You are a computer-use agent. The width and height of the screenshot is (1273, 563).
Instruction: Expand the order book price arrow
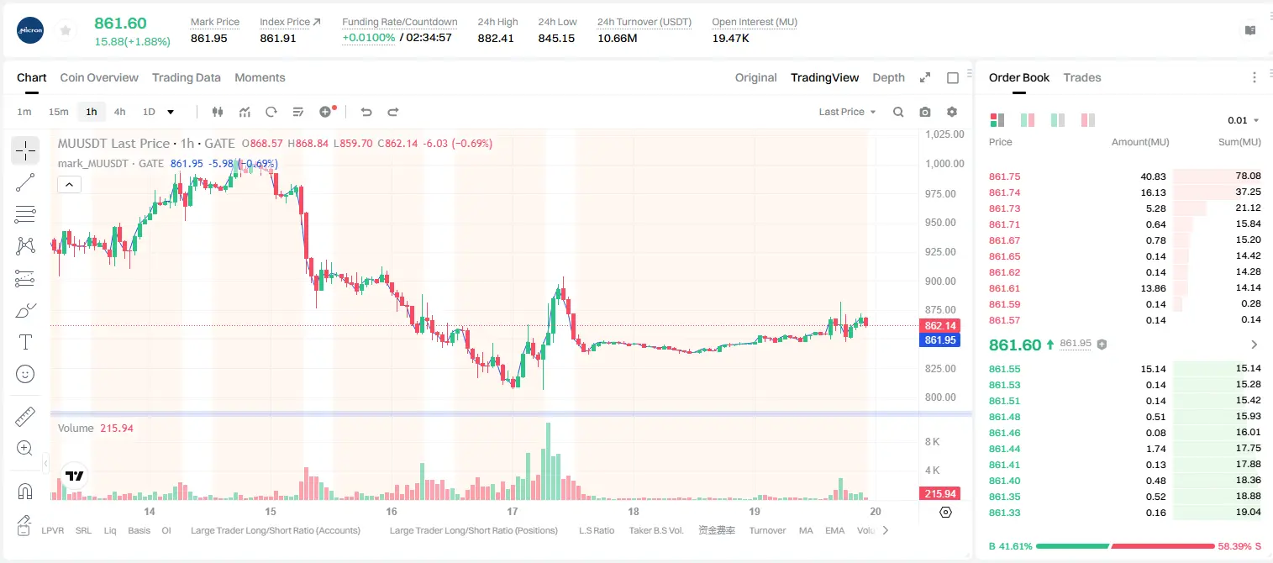(x=1255, y=345)
